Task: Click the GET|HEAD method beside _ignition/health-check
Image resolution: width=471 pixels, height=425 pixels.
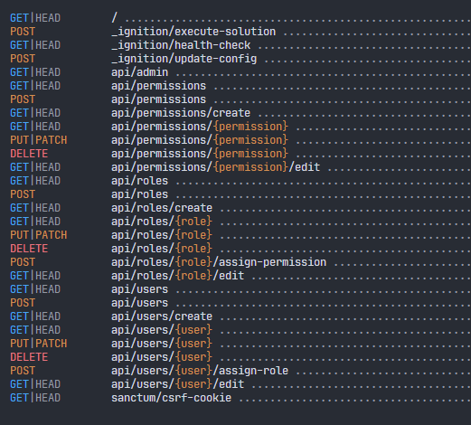Action: point(35,45)
